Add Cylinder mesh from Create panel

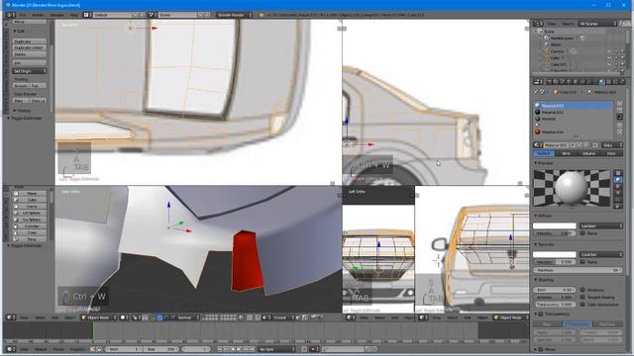[30, 226]
